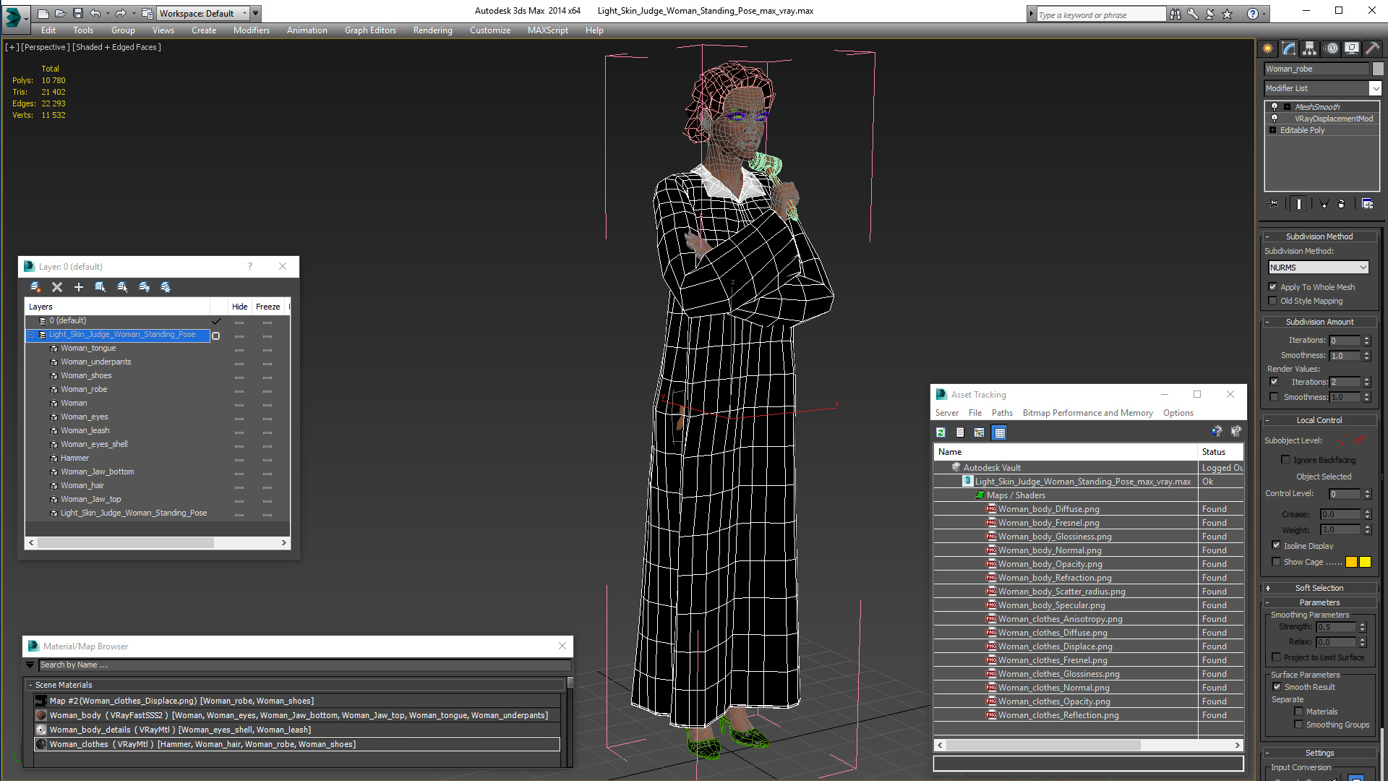This screenshot has height=781, width=1388.
Task: Select Woman_robe in layer list
Action: pyautogui.click(x=84, y=389)
